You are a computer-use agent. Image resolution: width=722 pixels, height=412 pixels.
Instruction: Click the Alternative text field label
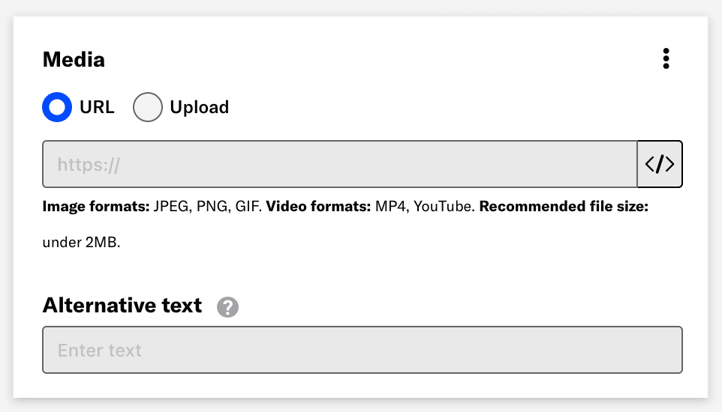(122, 306)
